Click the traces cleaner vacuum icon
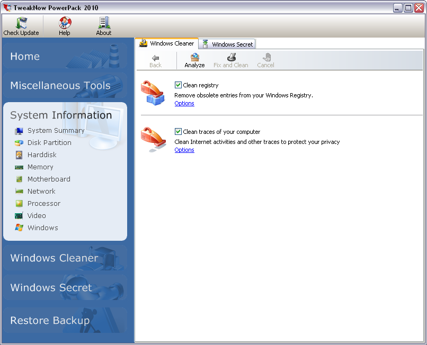 [x=153, y=139]
